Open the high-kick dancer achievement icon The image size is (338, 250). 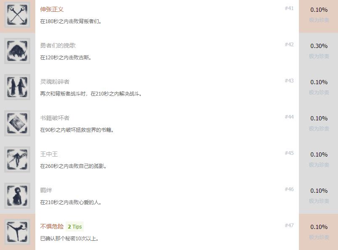17,232
